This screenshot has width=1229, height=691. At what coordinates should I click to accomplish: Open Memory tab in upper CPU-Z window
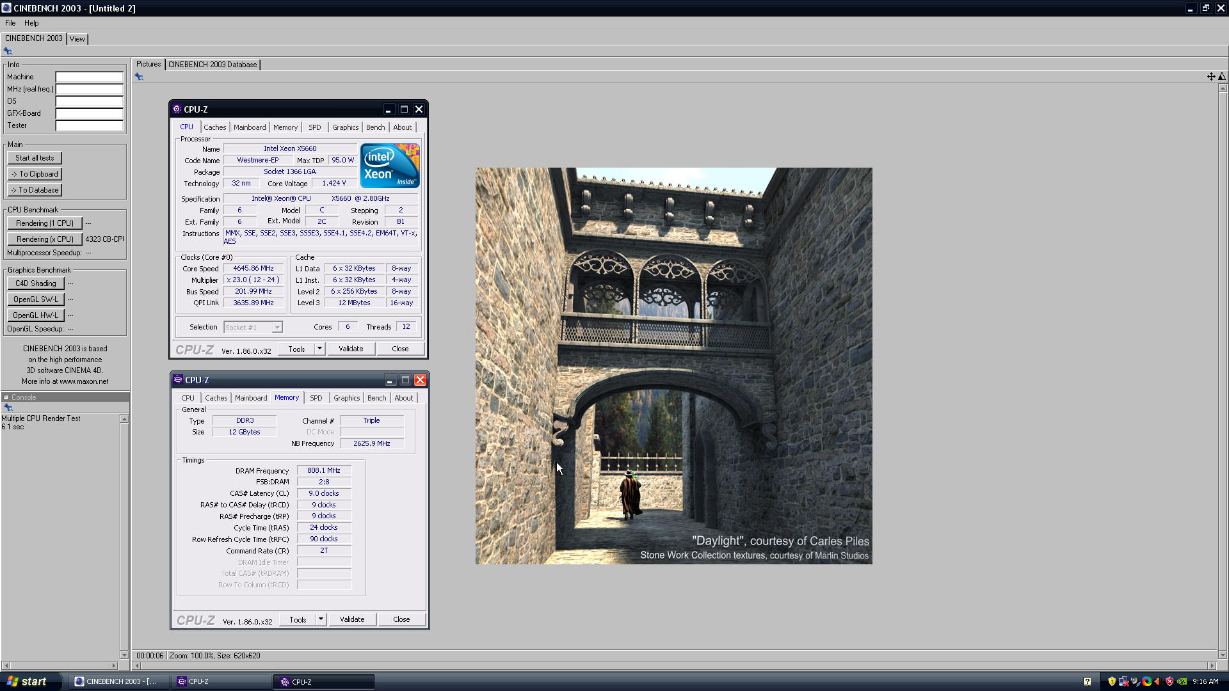click(285, 127)
